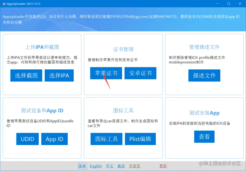Click the App ID button

point(54,139)
